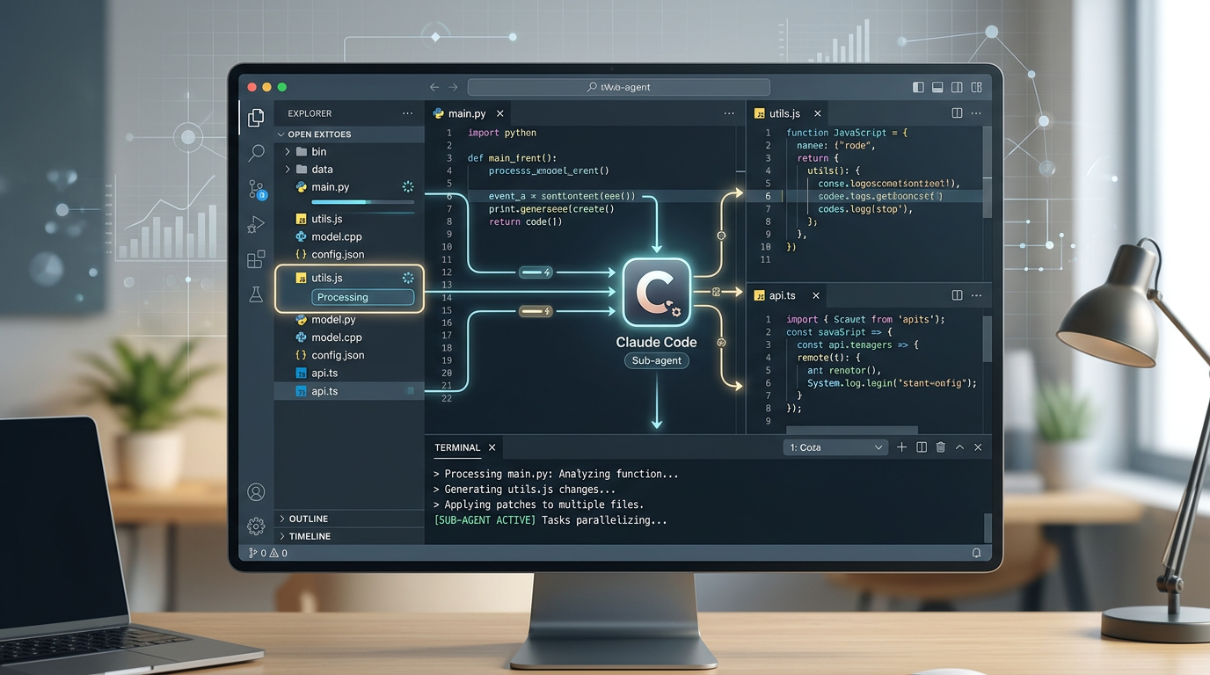This screenshot has width=1210, height=675.
Task: Expand the OUTLINE section
Action: pyautogui.click(x=310, y=519)
